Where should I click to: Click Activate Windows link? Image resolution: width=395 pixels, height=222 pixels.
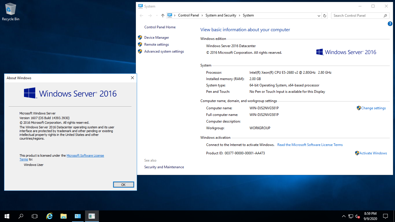(373, 153)
